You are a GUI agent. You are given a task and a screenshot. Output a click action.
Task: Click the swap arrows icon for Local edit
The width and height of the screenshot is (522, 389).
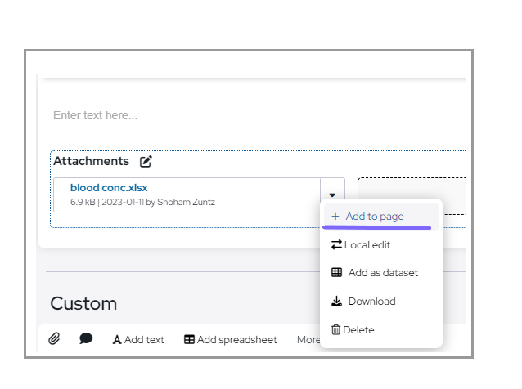point(336,245)
